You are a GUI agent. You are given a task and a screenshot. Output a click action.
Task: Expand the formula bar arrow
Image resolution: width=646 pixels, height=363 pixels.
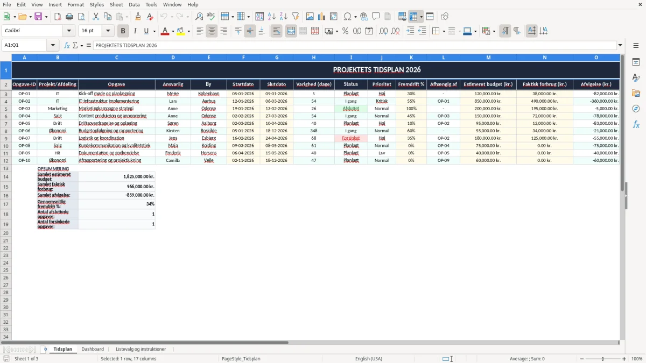click(620, 45)
